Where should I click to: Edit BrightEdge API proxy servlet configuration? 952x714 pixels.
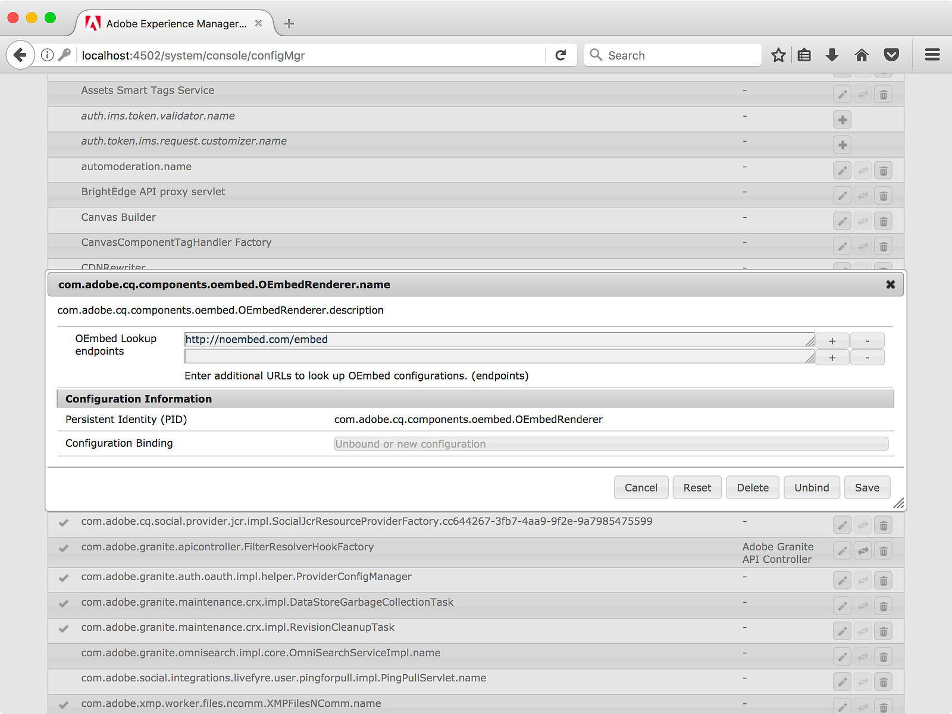click(x=843, y=196)
